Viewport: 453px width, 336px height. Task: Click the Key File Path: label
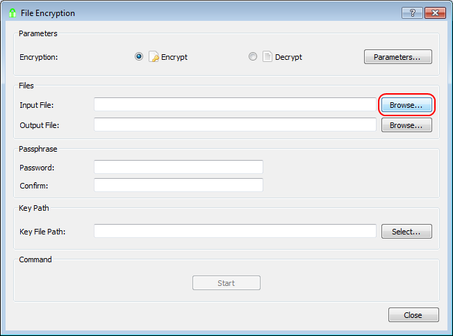[x=42, y=232]
